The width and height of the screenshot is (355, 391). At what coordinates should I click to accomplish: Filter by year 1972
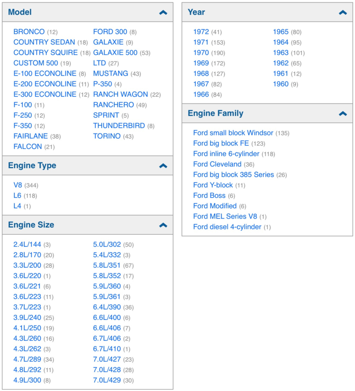[x=201, y=32]
